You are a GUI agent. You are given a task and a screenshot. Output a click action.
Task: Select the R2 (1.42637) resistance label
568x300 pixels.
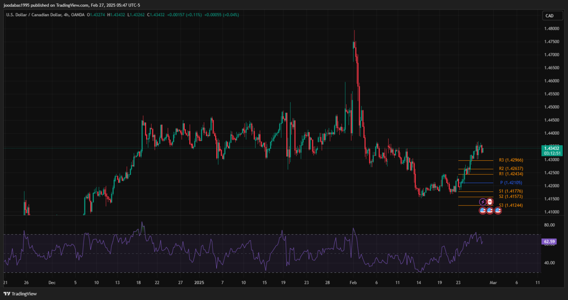click(511, 169)
